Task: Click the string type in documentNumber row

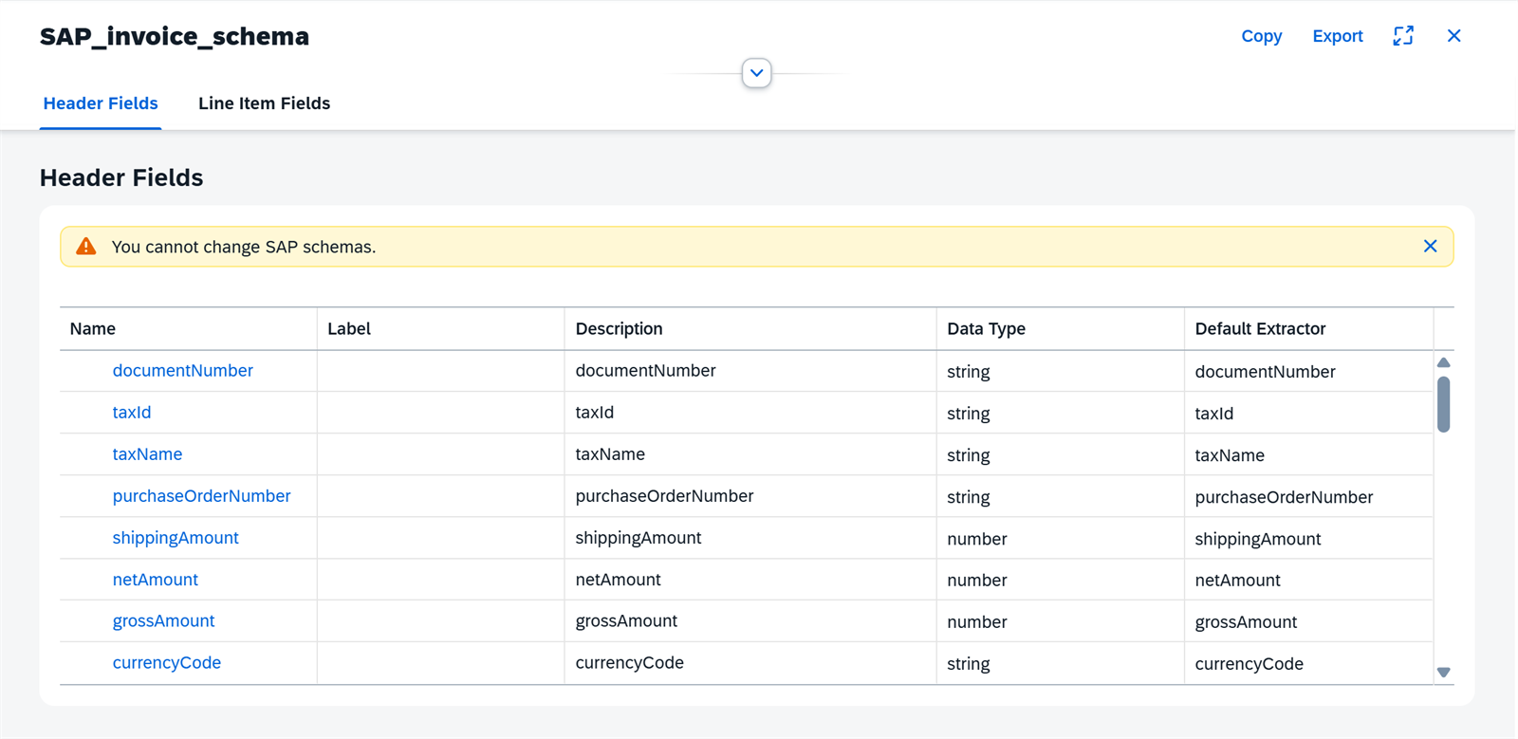Action: (x=1061, y=371)
